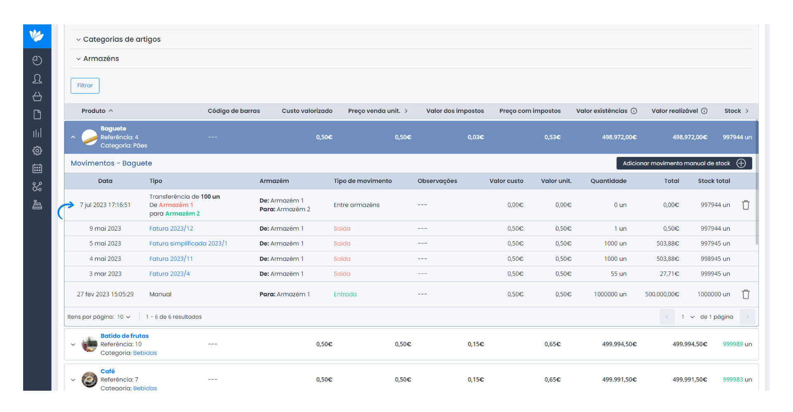Screen dimensions: 793x412
Task: Go to previous page of movements
Action: click(x=667, y=317)
